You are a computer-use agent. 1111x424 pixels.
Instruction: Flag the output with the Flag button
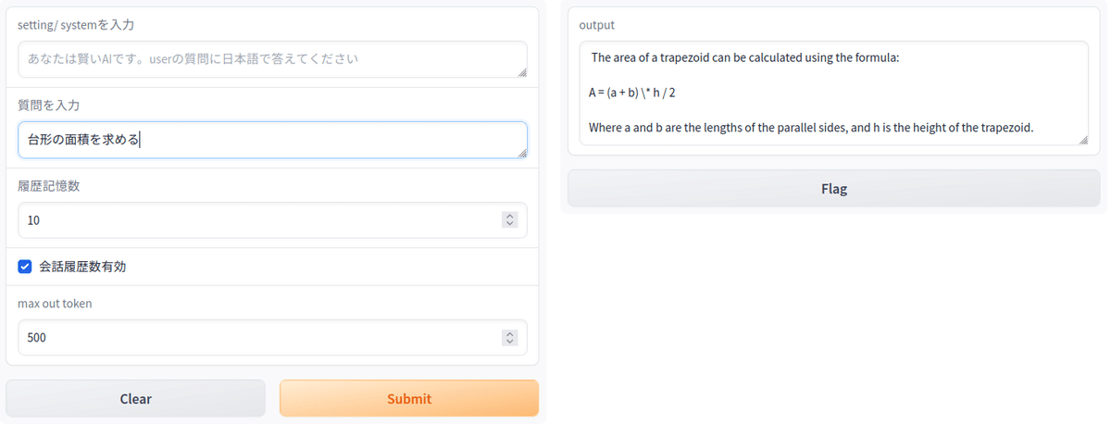coord(833,189)
